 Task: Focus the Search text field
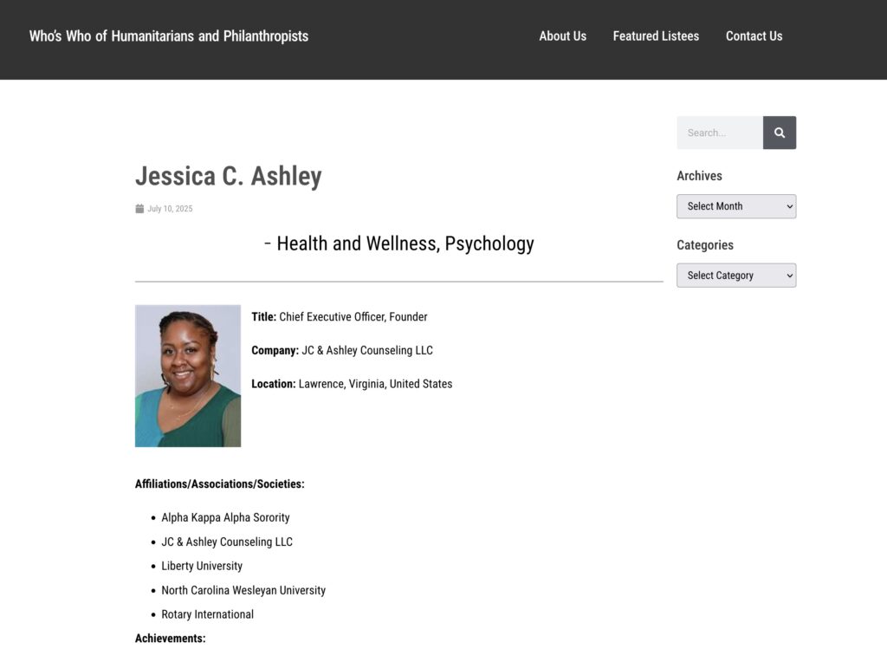[x=719, y=133]
